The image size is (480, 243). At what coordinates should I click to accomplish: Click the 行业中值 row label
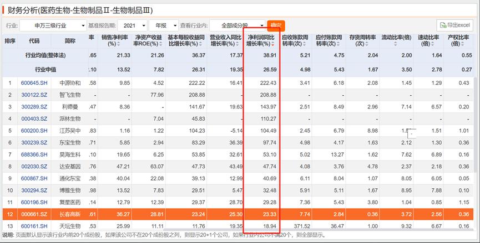(46, 70)
